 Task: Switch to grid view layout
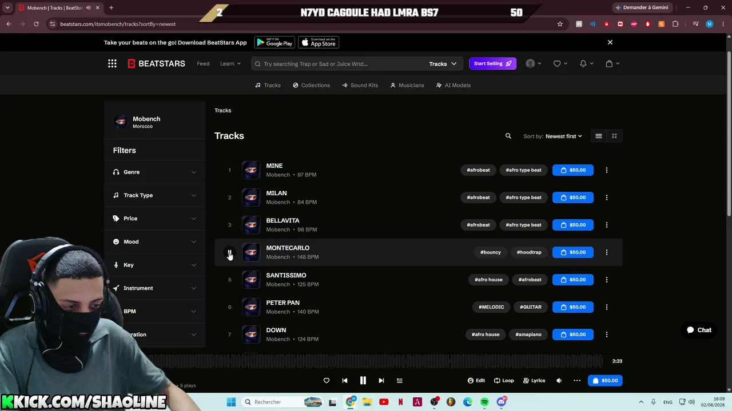tap(614, 136)
